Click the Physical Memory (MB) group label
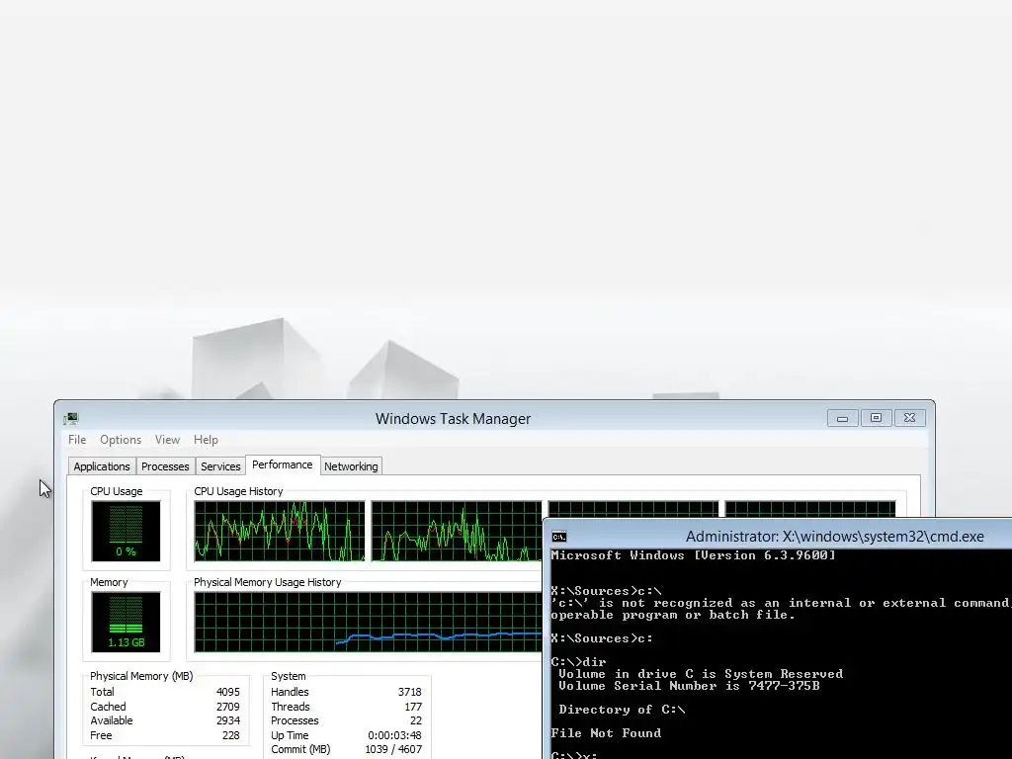Viewport: 1012px width, 759px height. point(141,676)
